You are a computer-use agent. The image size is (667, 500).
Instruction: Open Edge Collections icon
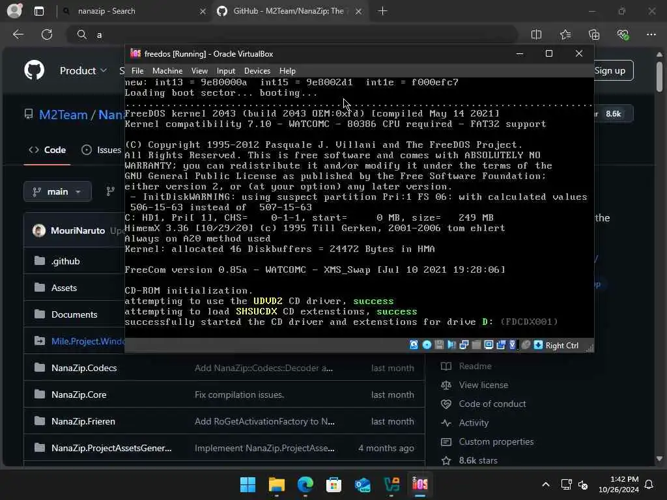point(594,35)
